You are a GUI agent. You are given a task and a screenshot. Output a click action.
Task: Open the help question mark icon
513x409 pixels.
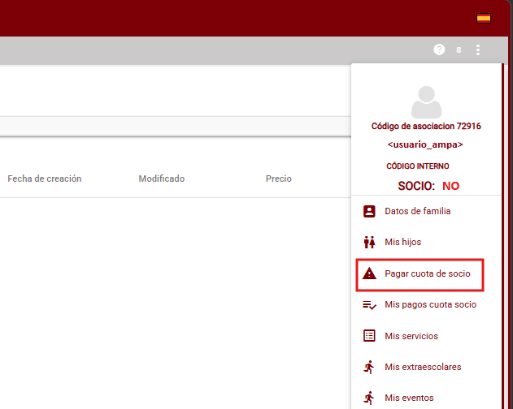pos(439,50)
